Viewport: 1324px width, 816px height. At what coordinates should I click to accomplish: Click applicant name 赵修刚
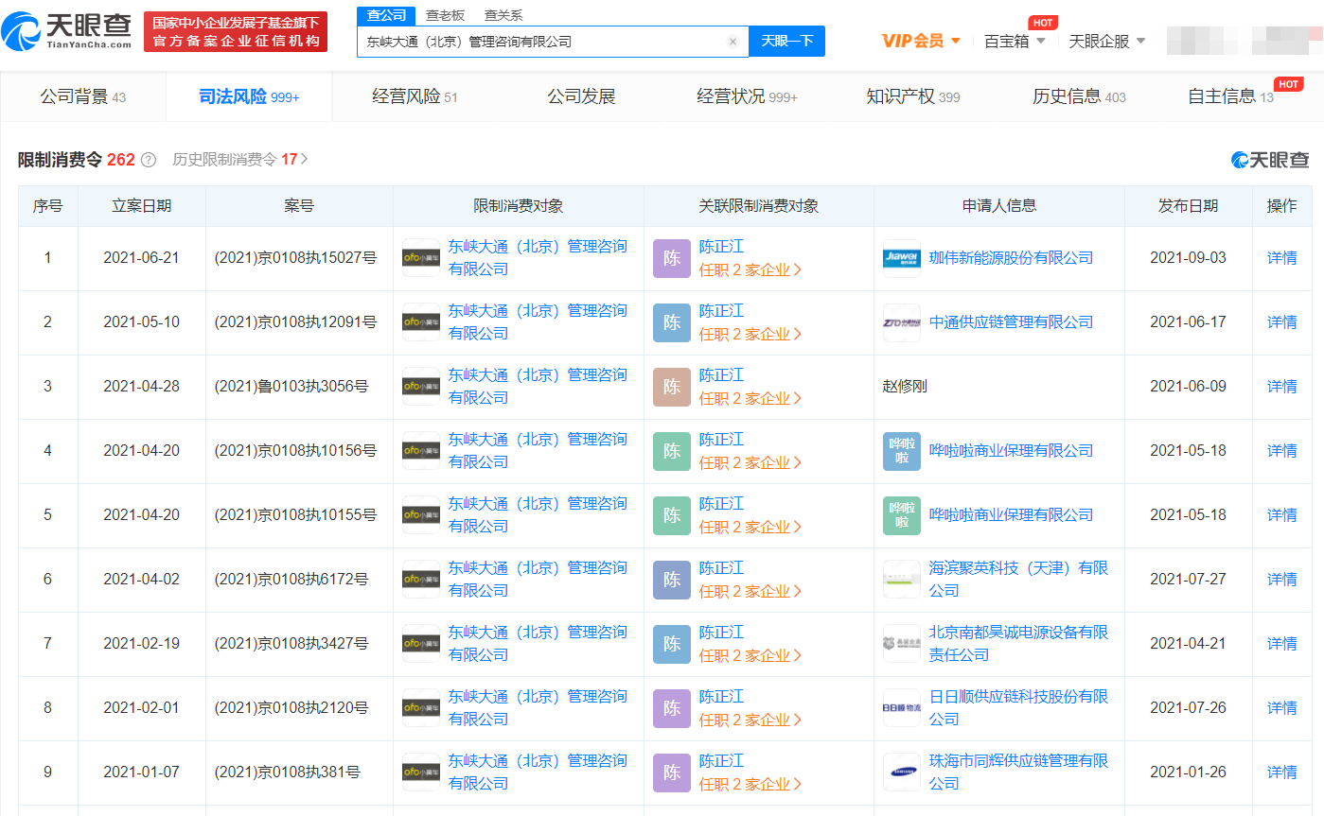[x=904, y=387]
